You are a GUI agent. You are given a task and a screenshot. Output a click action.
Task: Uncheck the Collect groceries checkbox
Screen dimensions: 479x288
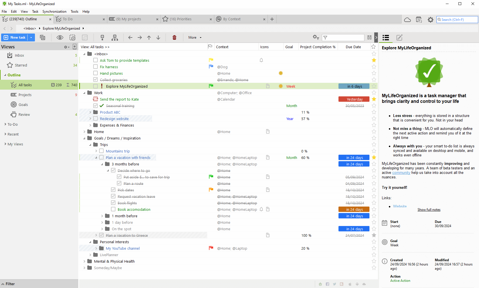(x=95, y=80)
